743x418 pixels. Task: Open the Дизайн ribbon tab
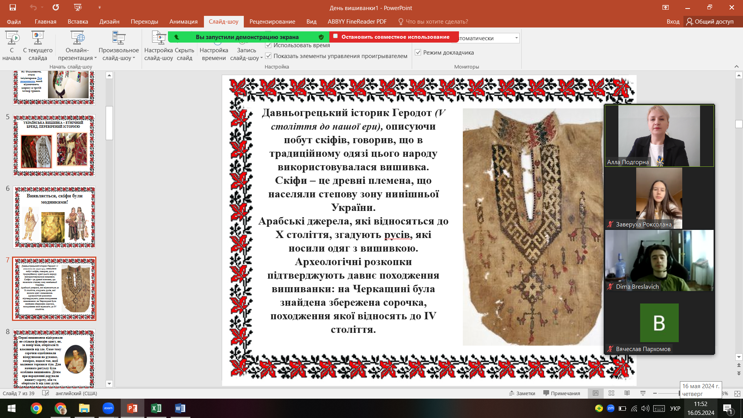point(110,22)
